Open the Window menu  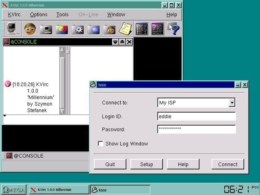coord(116,15)
